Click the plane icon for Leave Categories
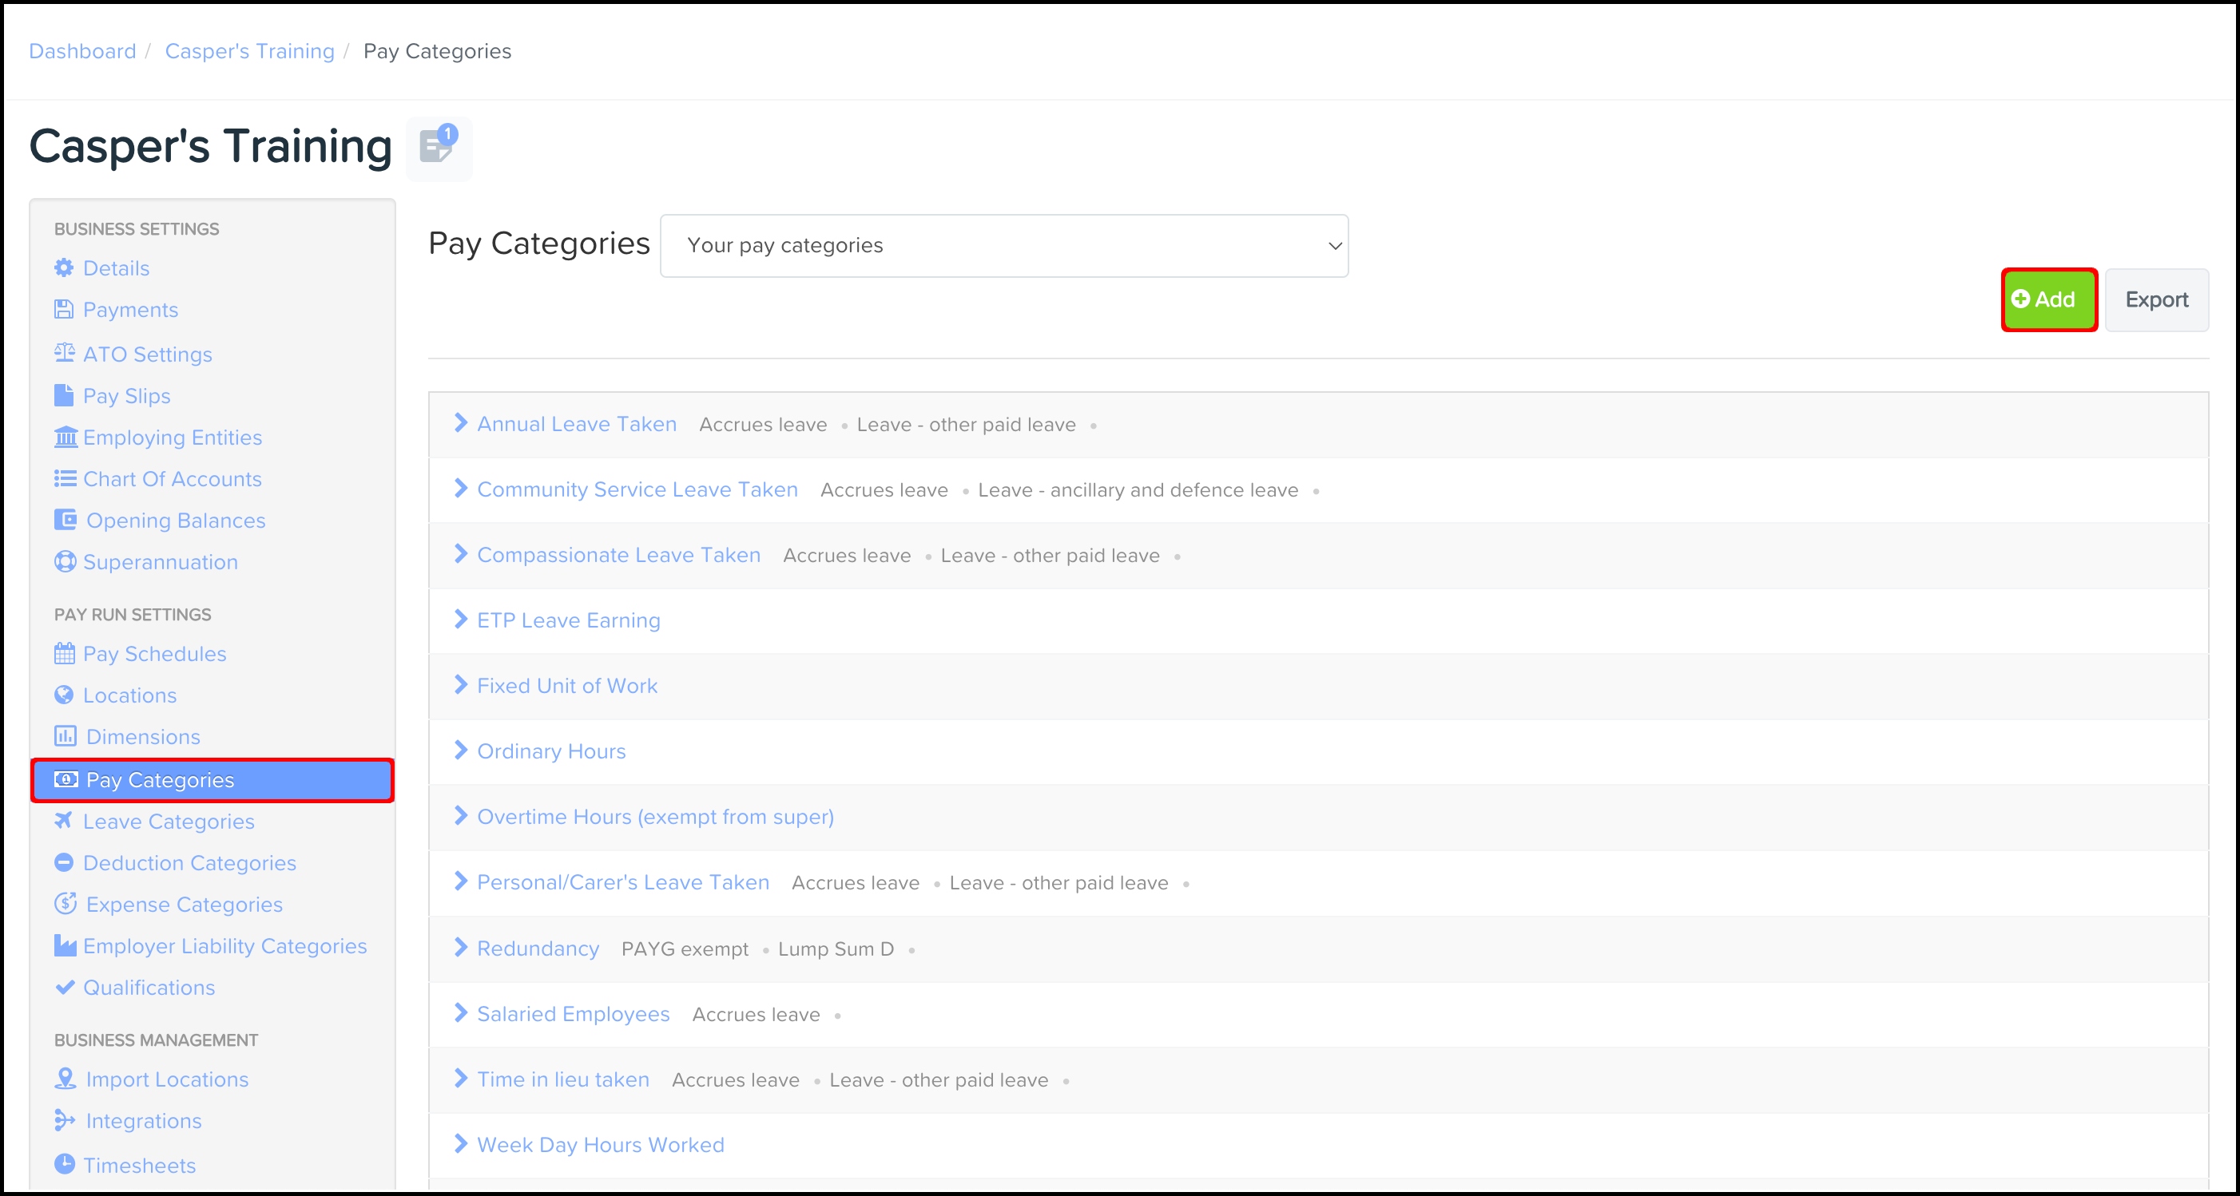 pos(63,820)
